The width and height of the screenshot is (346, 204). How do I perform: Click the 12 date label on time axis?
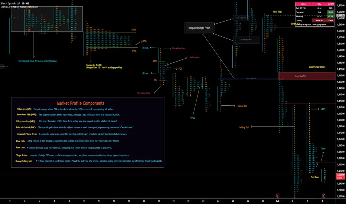84,201
